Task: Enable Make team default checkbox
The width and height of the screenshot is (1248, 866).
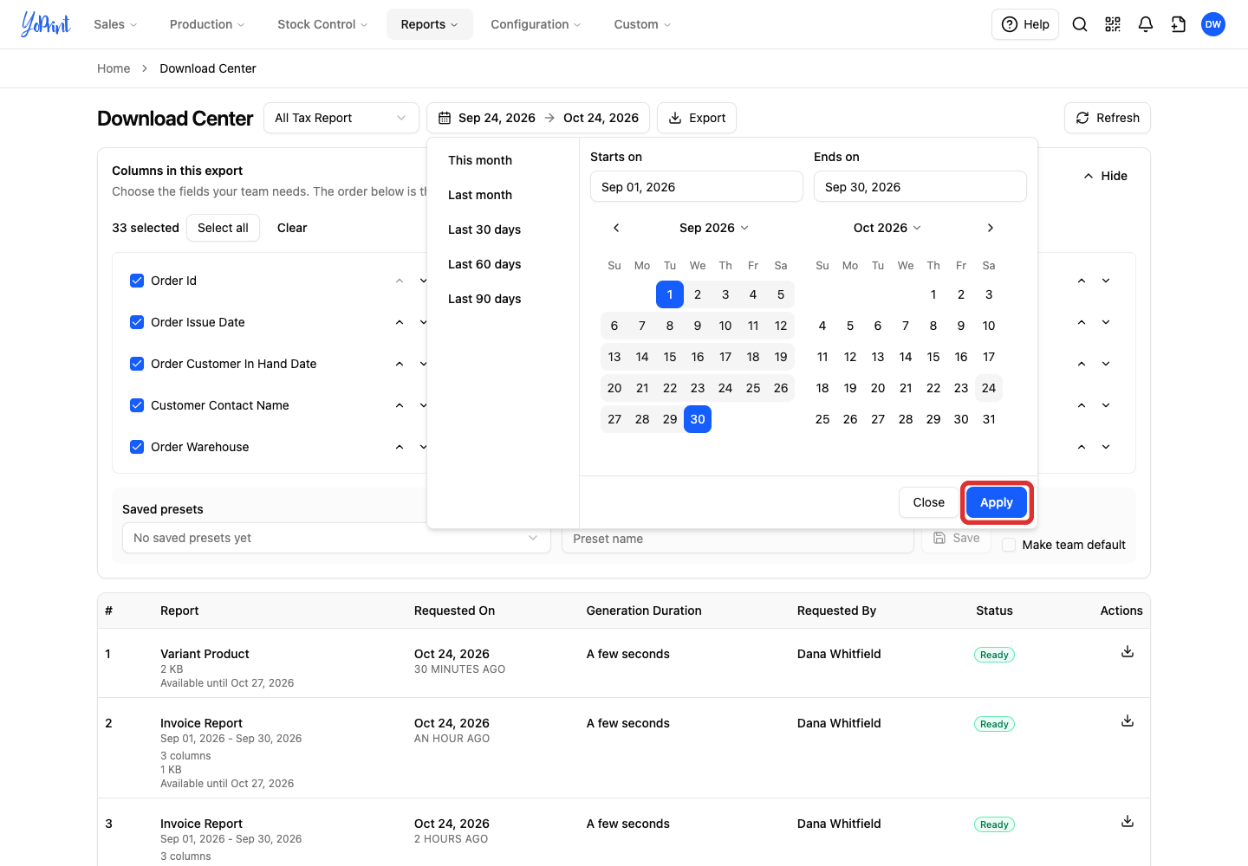Action: tap(1009, 545)
